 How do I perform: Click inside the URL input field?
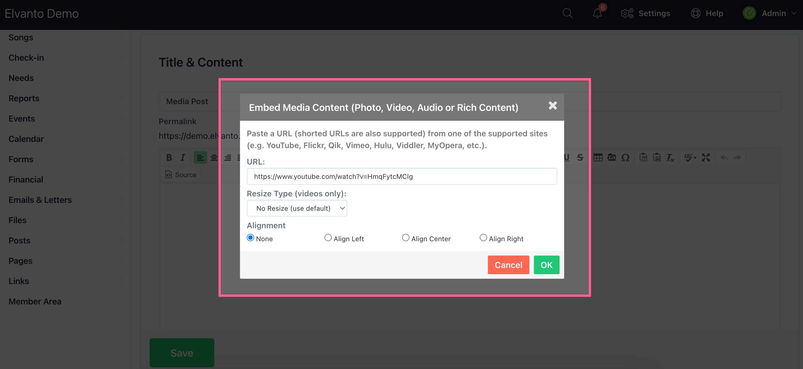coord(401,176)
